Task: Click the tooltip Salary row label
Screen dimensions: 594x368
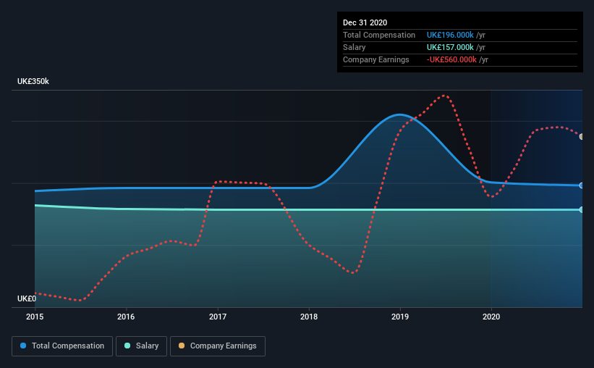Action: coord(355,47)
